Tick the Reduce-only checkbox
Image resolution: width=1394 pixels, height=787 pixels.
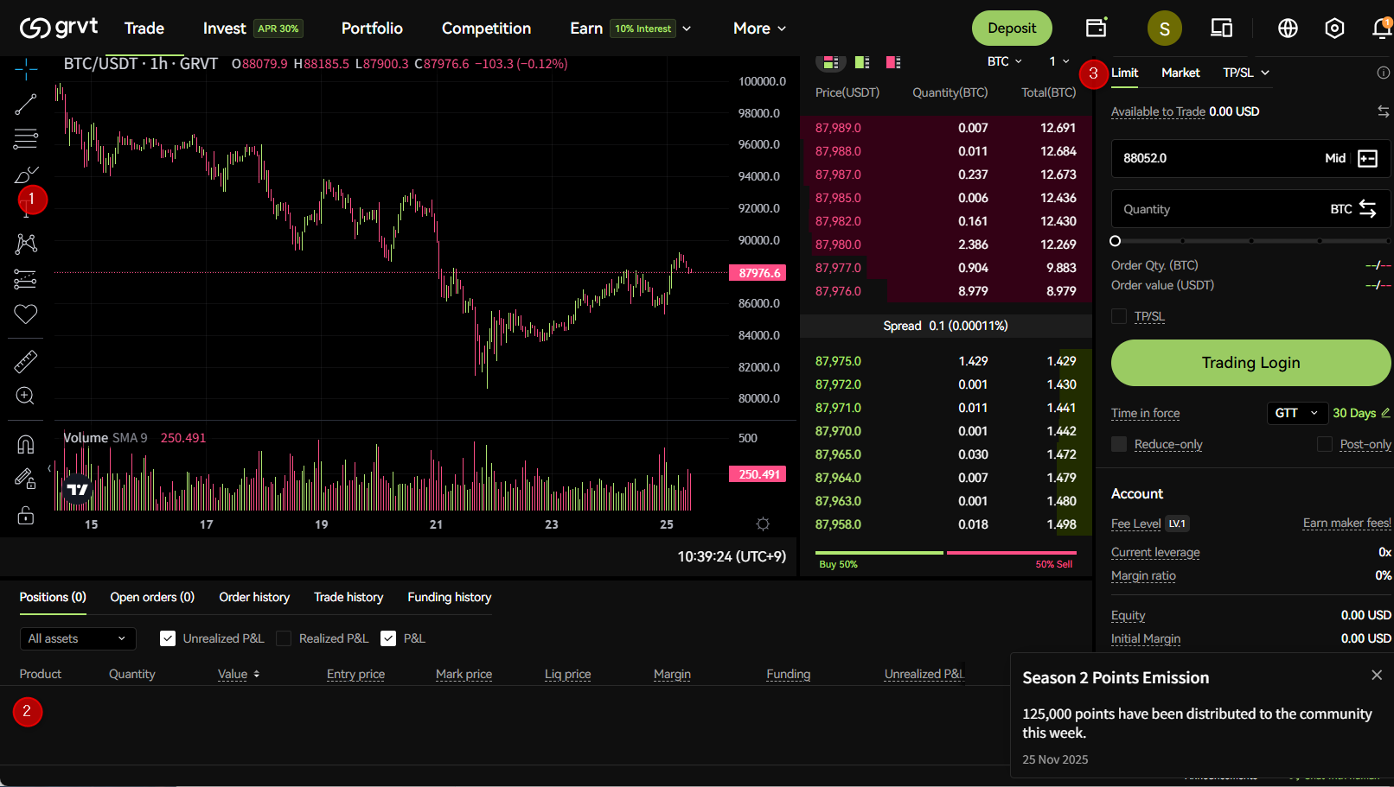tap(1119, 444)
